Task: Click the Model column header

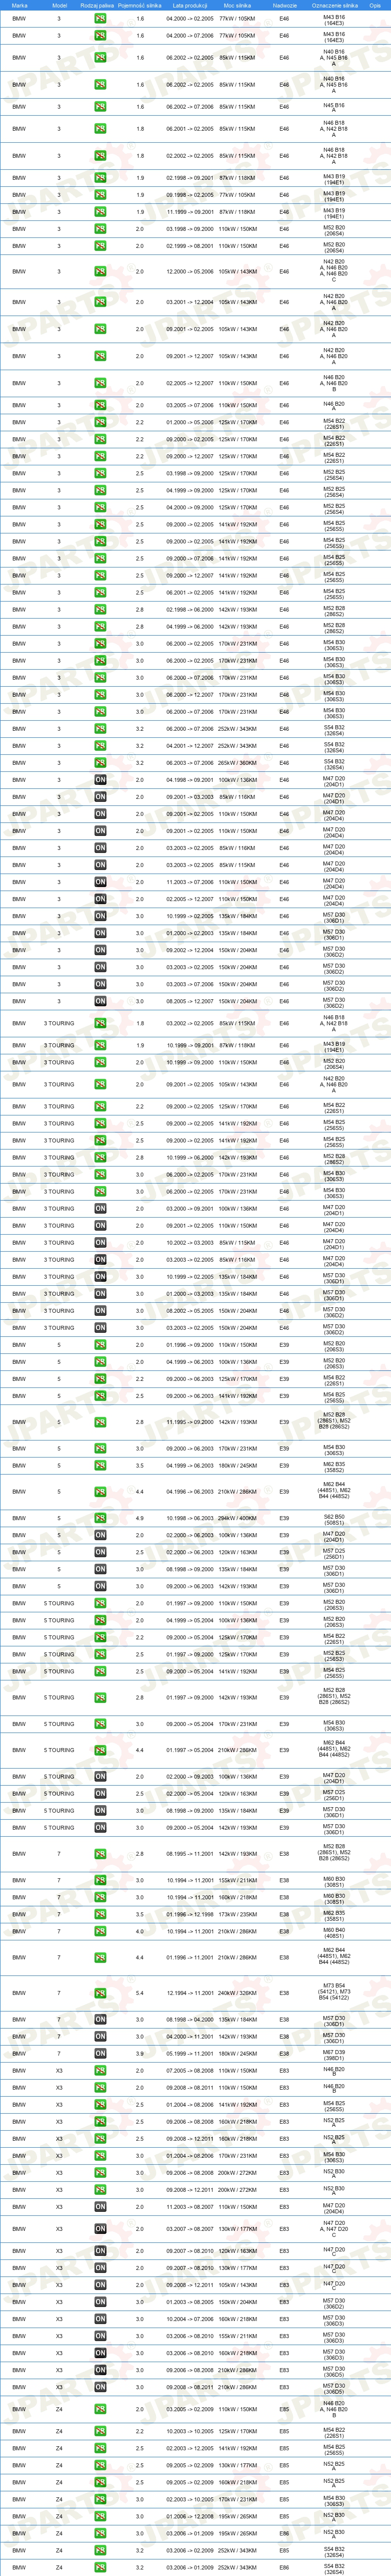Action: pyautogui.click(x=59, y=5)
